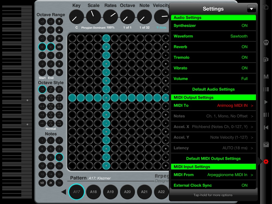Viewport: 272px width, 204px height.
Task: Open Notes Ch. 1 Mono settings
Action: (x=213, y=116)
